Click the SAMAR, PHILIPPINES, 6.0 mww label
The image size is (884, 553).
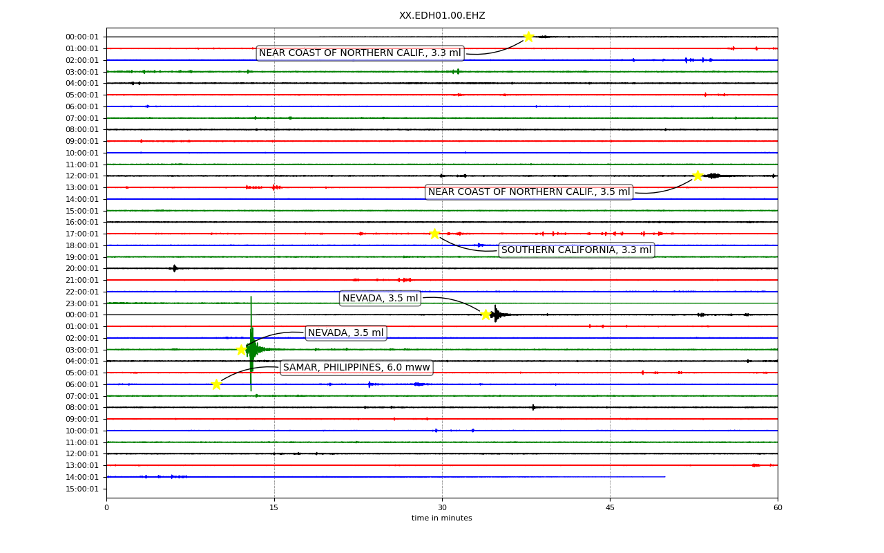point(356,368)
